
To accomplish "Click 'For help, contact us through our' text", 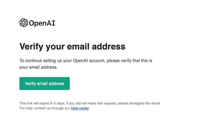I will pyautogui.click(x=45, y=108).
